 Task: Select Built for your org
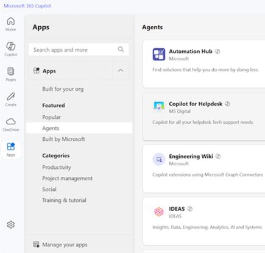pyautogui.click(x=63, y=89)
